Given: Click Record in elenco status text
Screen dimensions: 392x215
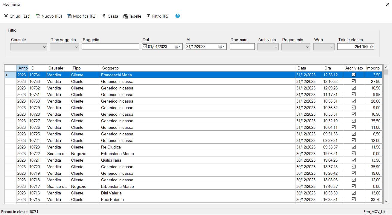Looking at the screenshot, I should [20, 212].
